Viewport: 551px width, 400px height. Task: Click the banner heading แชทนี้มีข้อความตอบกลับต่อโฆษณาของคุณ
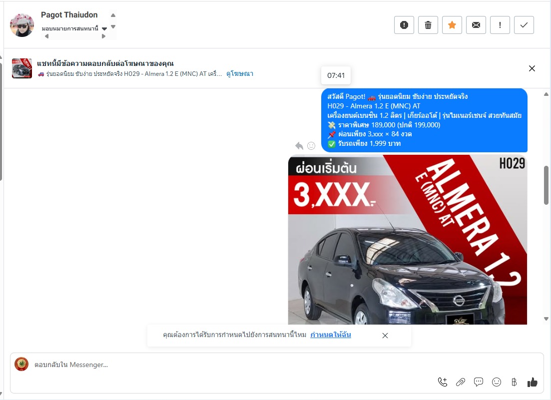[105, 63]
